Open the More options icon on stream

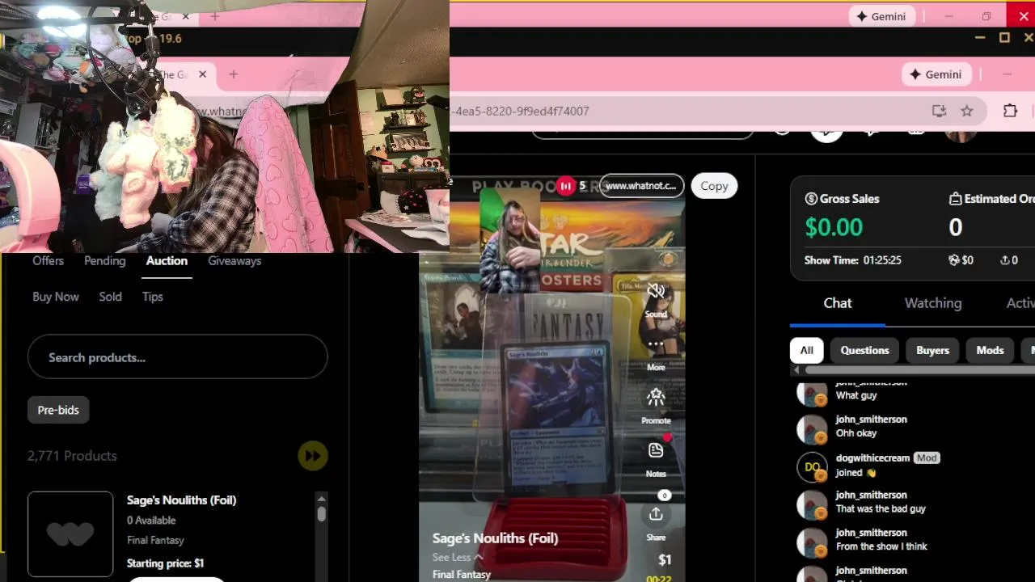[x=656, y=344]
